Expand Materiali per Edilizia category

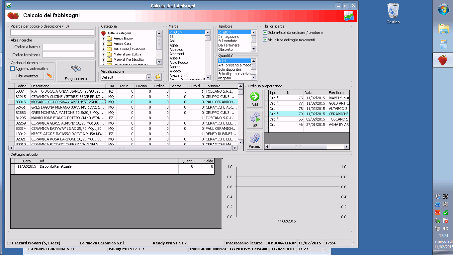click(103, 54)
